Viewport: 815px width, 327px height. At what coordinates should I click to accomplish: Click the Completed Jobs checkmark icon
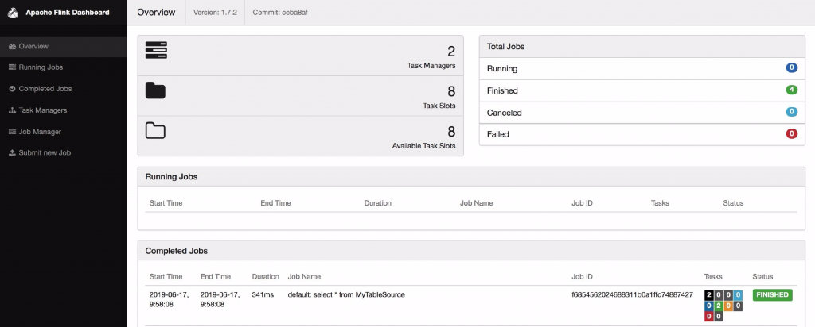[13, 89]
